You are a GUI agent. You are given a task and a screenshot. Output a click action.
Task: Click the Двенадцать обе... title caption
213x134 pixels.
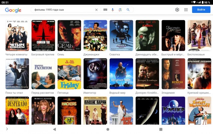(147, 55)
